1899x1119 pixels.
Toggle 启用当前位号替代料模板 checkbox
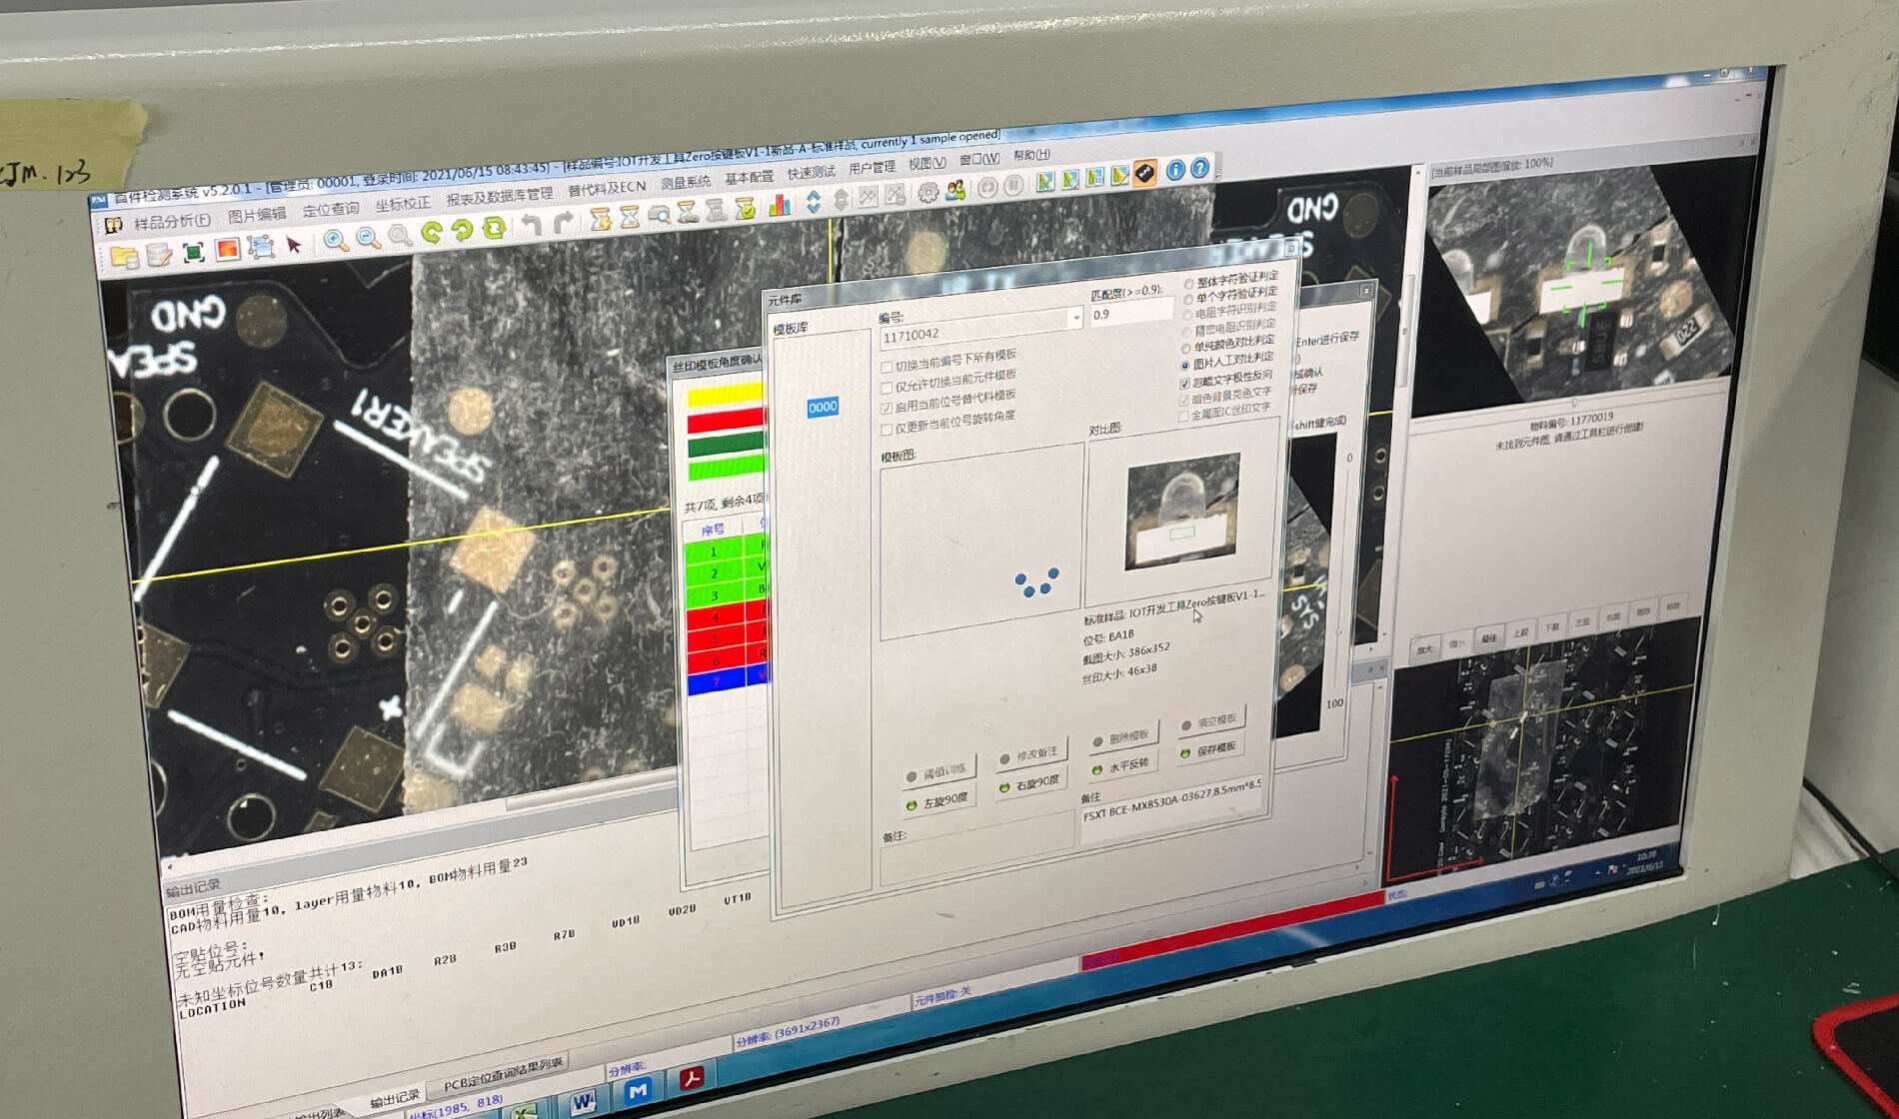(887, 409)
